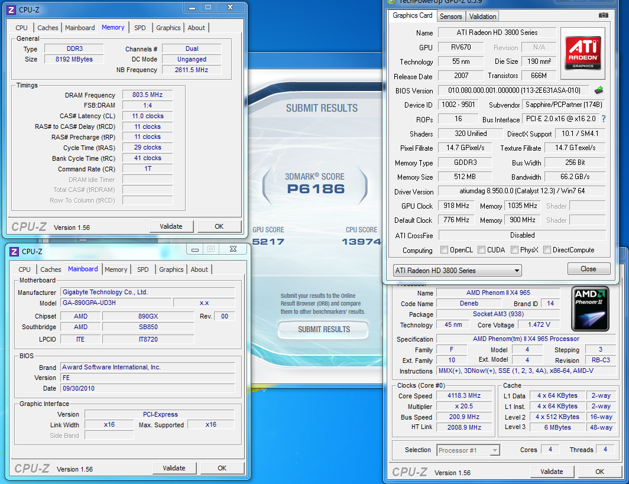Click OK in CPU-Z processor window
The width and height of the screenshot is (629, 484).
pyautogui.click(x=599, y=472)
